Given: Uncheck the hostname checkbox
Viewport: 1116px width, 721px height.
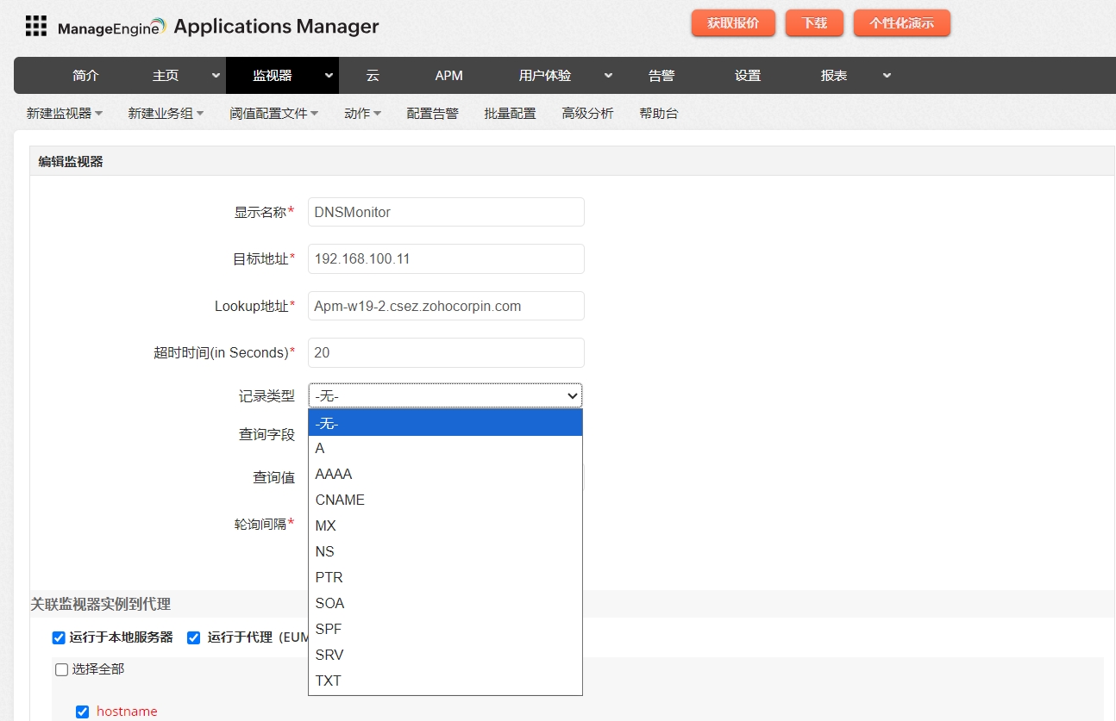Looking at the screenshot, I should click(x=83, y=712).
